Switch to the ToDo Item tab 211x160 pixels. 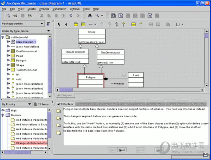tap(65, 104)
